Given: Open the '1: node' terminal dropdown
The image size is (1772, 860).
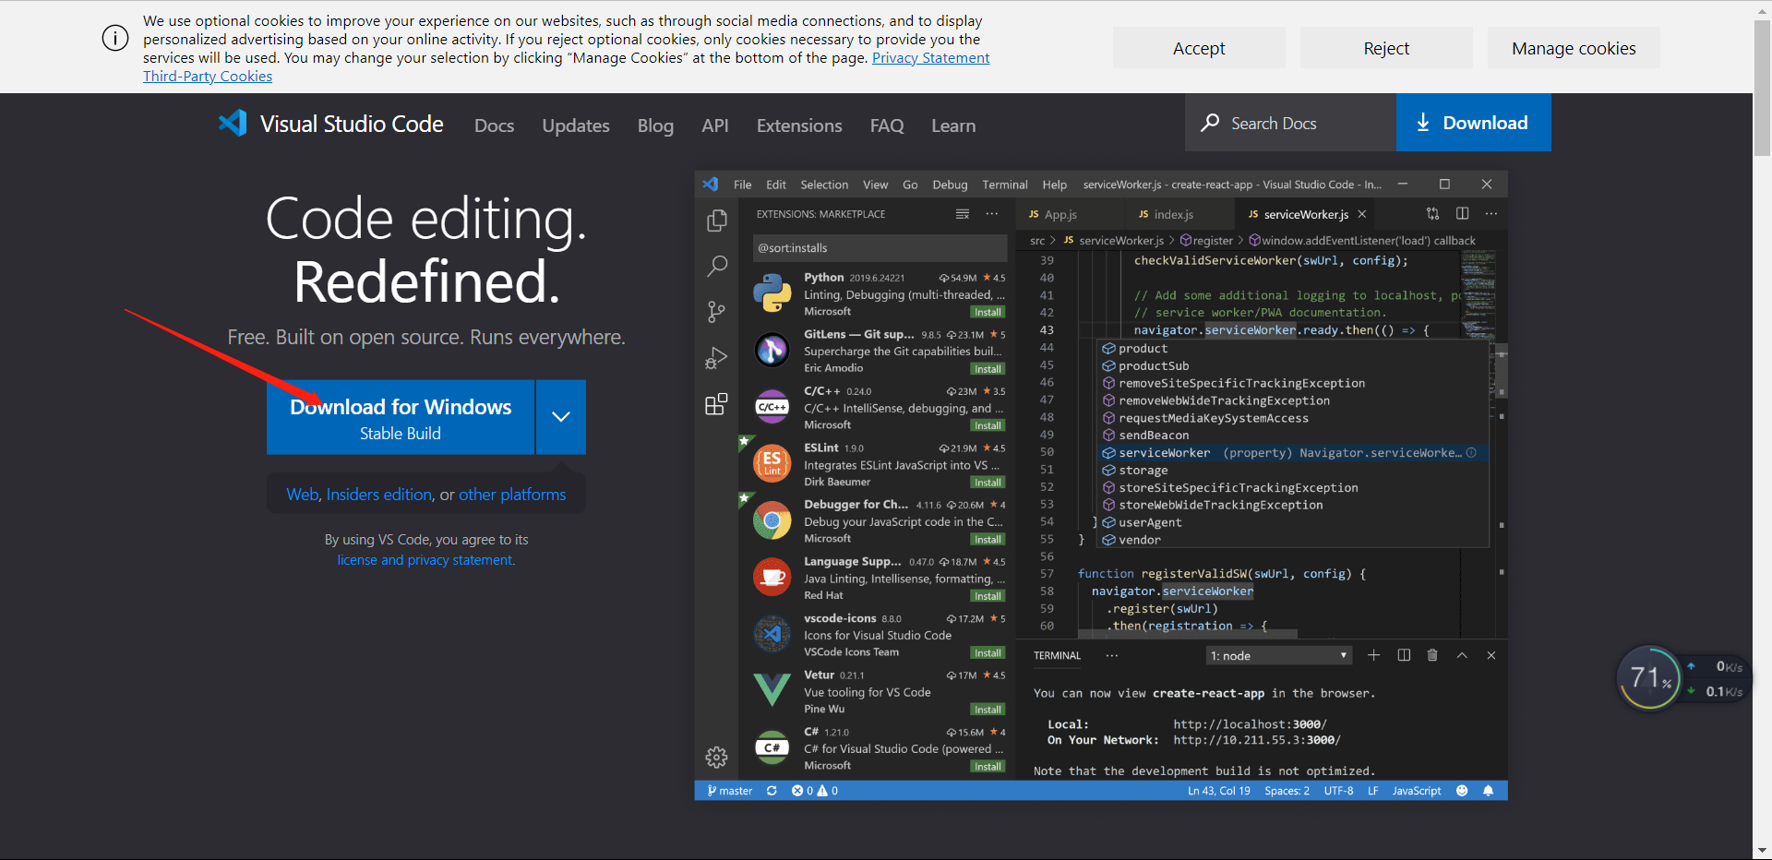Looking at the screenshot, I should [x=1279, y=656].
